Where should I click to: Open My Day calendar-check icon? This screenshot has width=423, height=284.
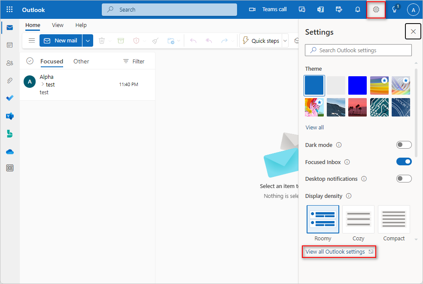pos(339,9)
